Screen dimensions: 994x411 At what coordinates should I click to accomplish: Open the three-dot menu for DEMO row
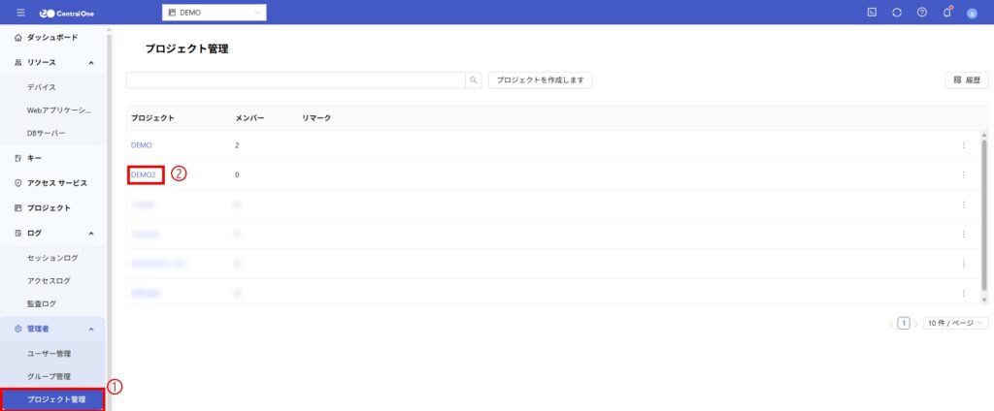click(963, 145)
